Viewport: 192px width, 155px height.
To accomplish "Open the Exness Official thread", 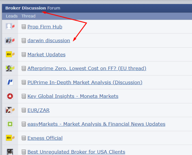I will pyautogui.click(x=45, y=138).
